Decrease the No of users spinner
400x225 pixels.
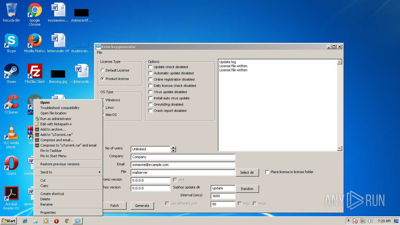click(x=173, y=151)
